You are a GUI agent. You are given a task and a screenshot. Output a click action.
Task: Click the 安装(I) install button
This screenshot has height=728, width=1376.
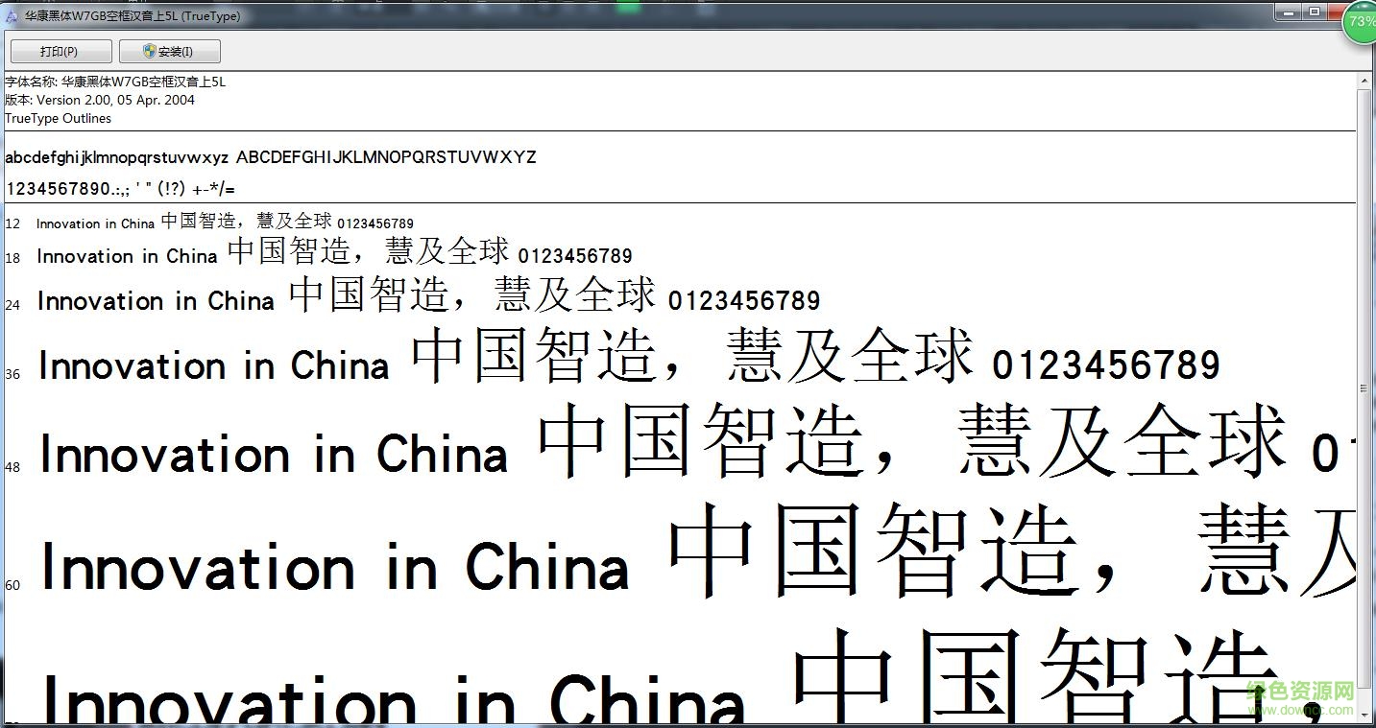169,50
